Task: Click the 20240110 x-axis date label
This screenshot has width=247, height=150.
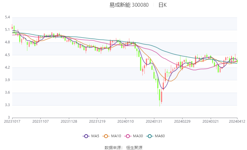Action: (x=126, y=122)
